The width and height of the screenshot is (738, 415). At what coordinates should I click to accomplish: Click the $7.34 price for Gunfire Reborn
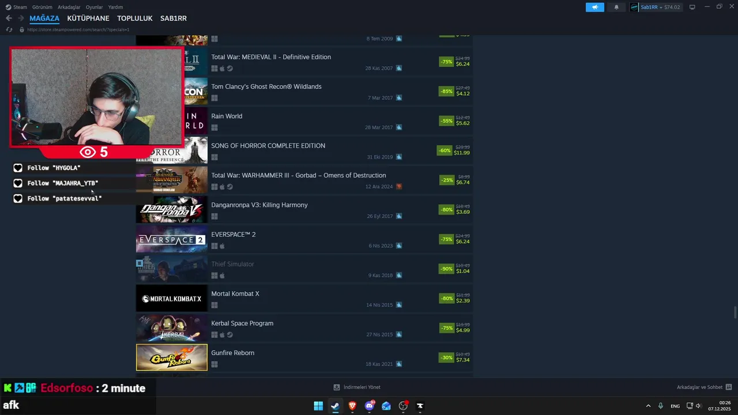(463, 360)
